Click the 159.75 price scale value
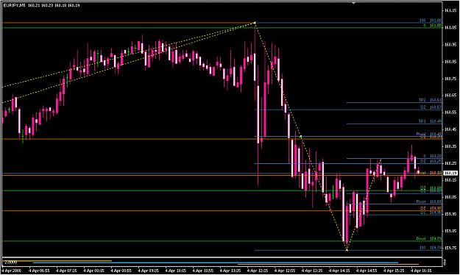The height and width of the screenshot is (275, 460). click(450, 248)
